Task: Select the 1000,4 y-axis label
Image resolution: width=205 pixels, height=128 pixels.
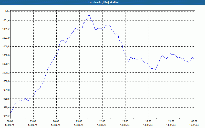Action: (x=6, y=64)
